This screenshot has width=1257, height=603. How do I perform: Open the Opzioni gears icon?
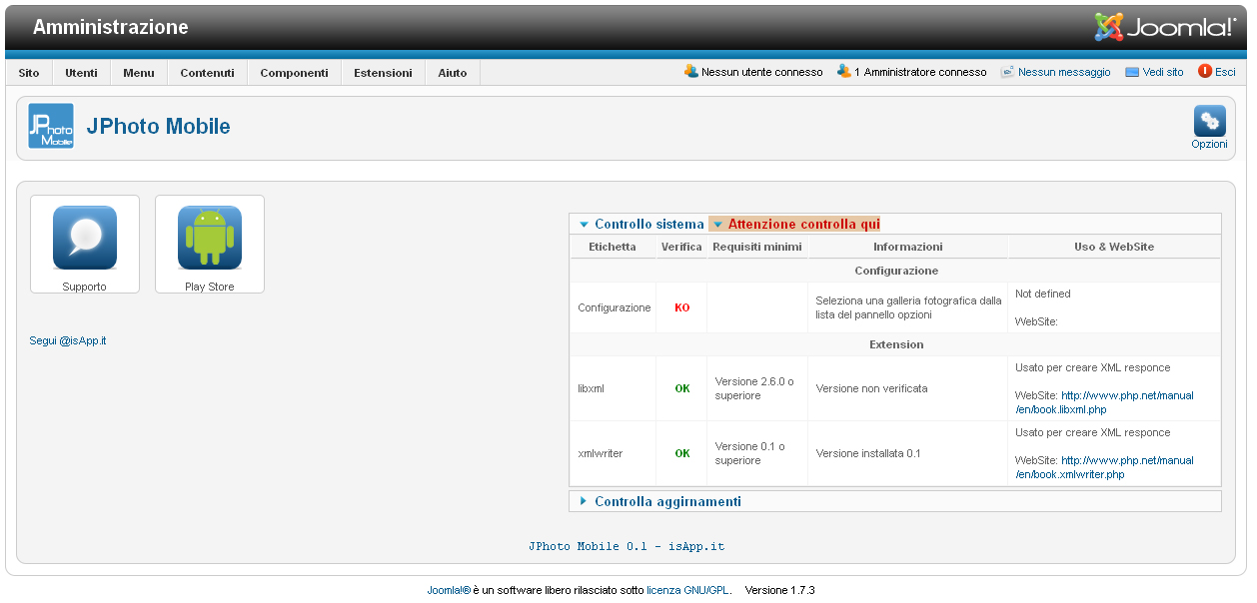coord(1210,121)
